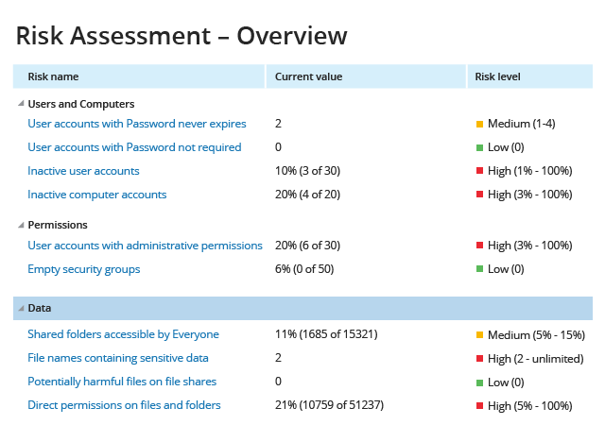
Task: Open Empty security groups link
Action: (84, 269)
